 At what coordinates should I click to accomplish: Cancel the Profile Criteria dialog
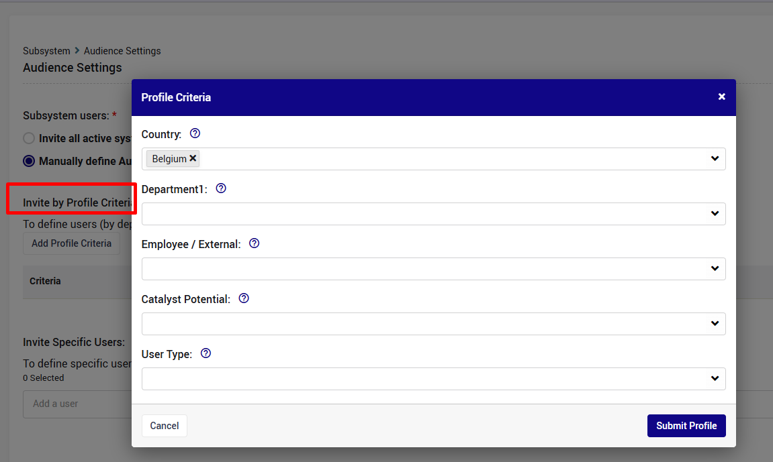tap(164, 426)
